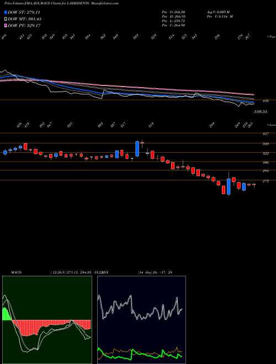
Task: Click the ADX (14 day) 26, +17, -28 values
Action: pos(155,272)
